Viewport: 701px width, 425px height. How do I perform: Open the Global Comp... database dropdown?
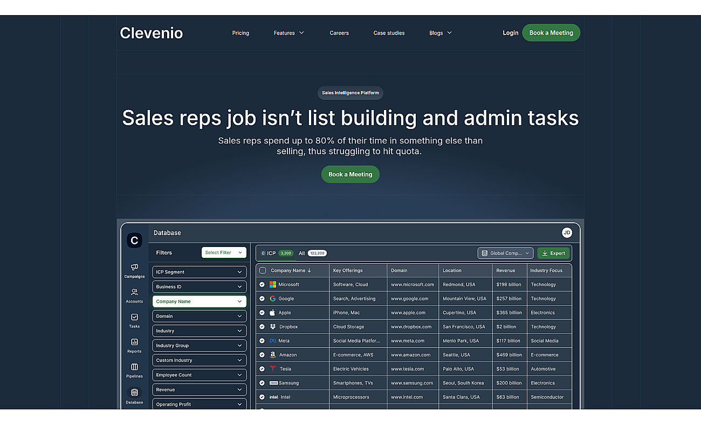506,253
